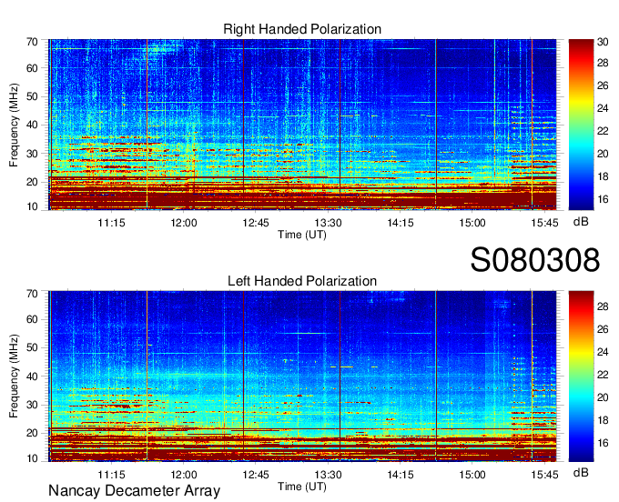Viewport: 619px width, 502px height.
Task: Click the 11:15 time tick of left-handed plot
Action: [x=111, y=474]
